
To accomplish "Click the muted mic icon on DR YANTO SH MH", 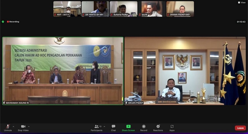I will point(83,15).
